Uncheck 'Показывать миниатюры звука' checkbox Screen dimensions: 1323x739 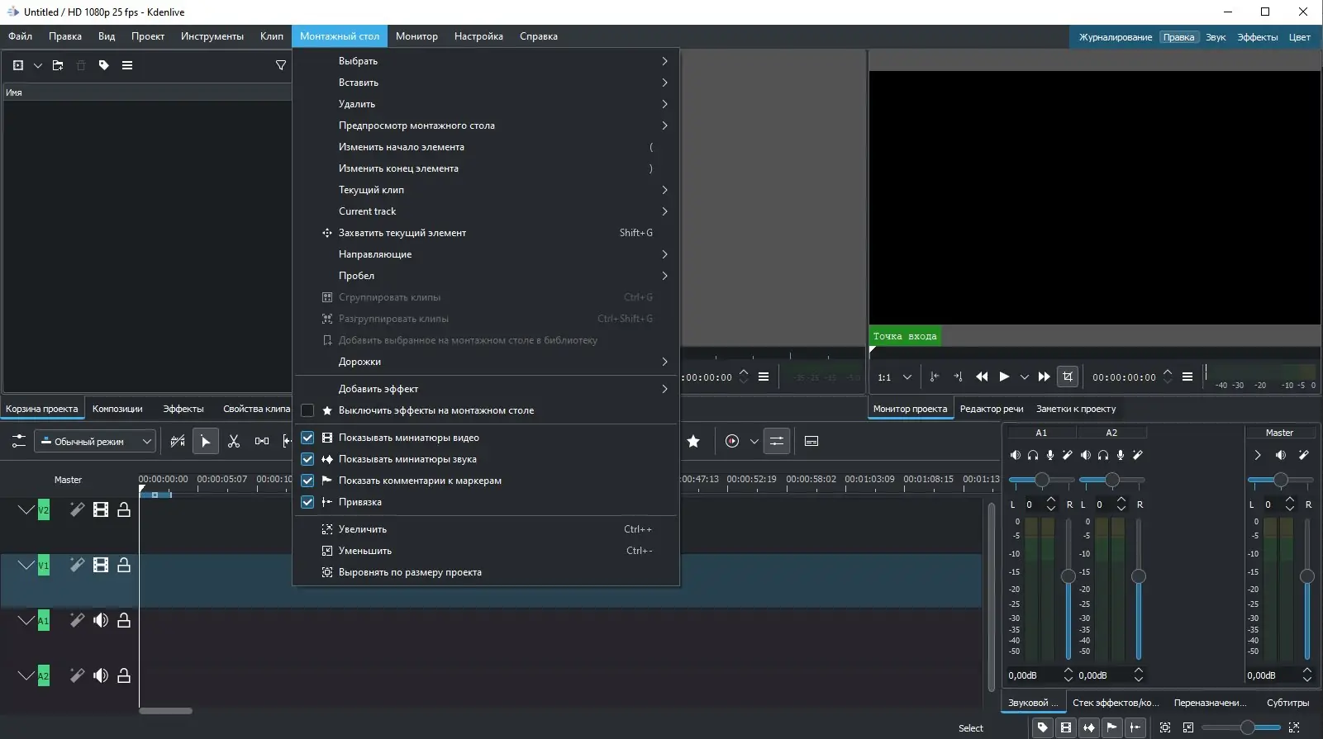(307, 459)
